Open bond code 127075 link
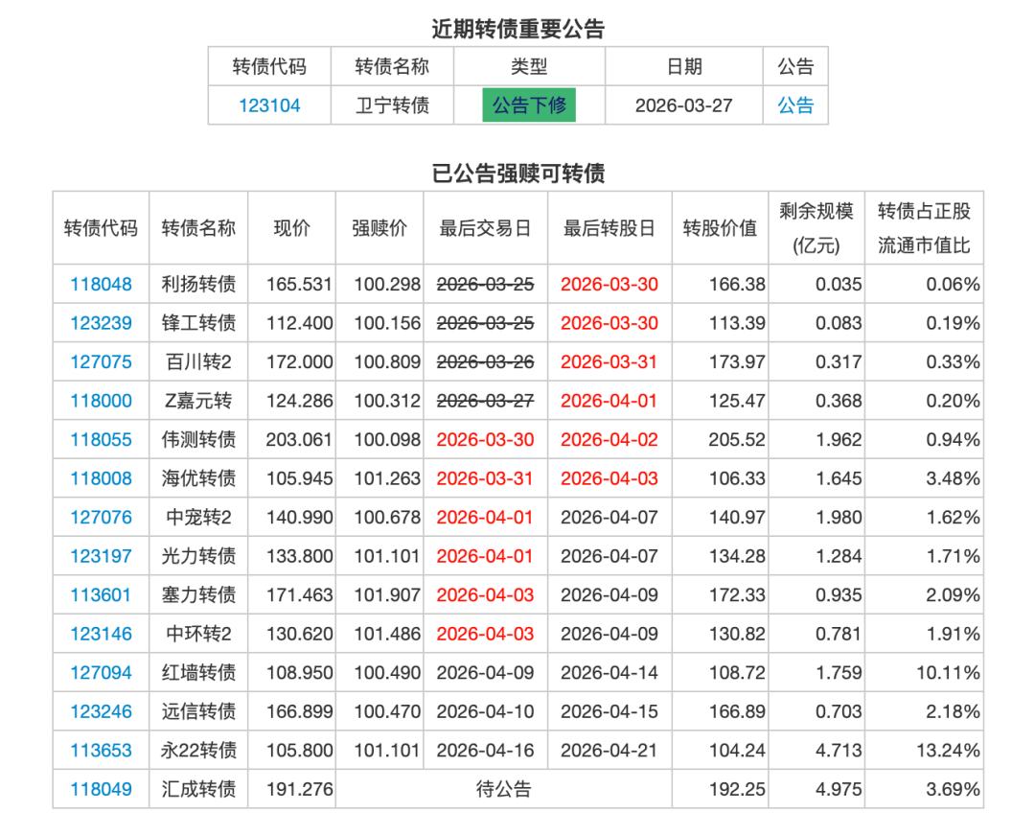 tap(101, 362)
